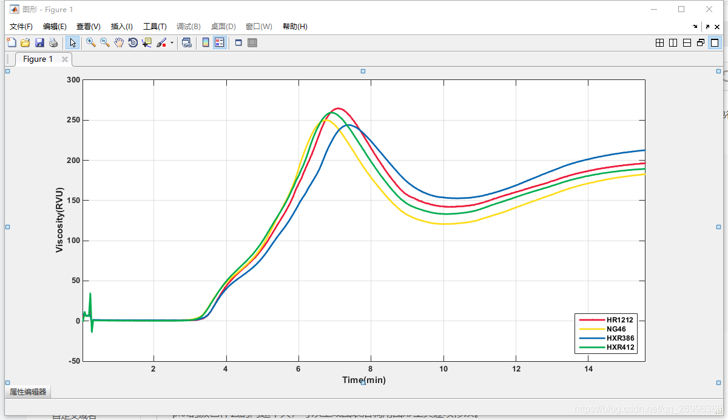Print the figure using printer icon
Screen dimensions: 728x420
pos(53,42)
